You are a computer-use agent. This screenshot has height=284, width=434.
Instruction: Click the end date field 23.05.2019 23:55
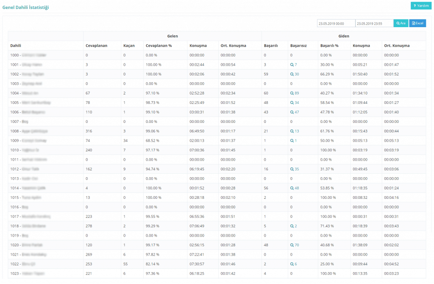[374, 24]
